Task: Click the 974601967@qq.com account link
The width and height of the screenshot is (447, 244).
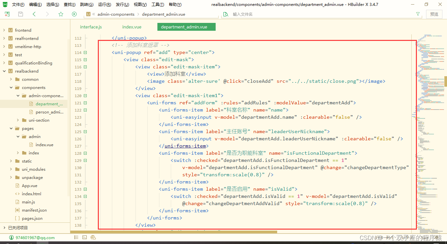Action: (36, 238)
